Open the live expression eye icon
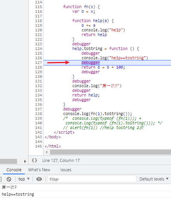171x210 pixels. pyautogui.click(x=39, y=179)
